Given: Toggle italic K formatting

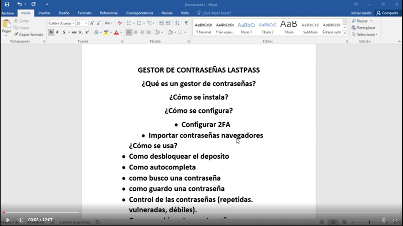Looking at the screenshot, I should 57,32.
